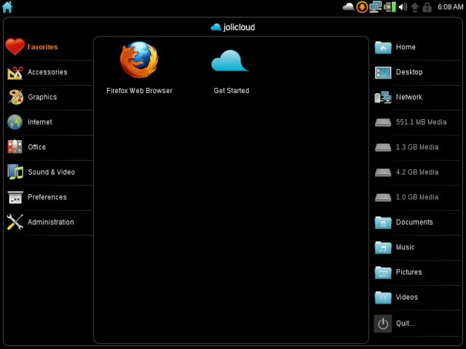
Task: Click the orange download update tray icon
Action: click(x=362, y=7)
